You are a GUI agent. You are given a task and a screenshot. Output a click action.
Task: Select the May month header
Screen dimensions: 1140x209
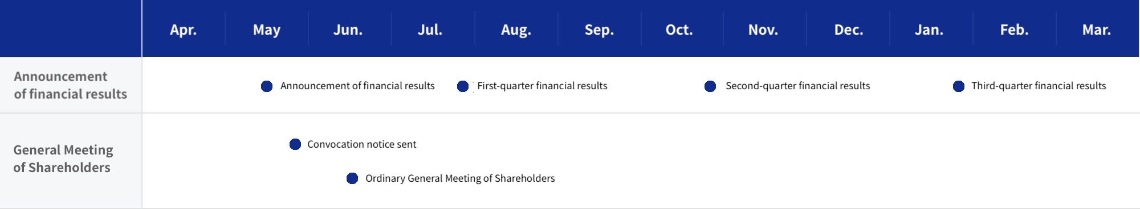coord(267,30)
